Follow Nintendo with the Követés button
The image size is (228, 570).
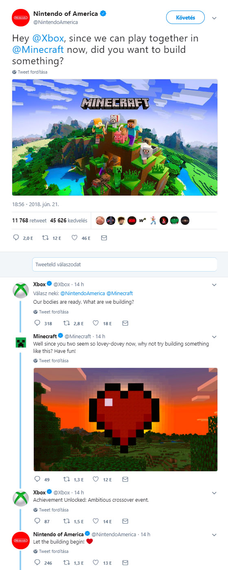pos(185,17)
